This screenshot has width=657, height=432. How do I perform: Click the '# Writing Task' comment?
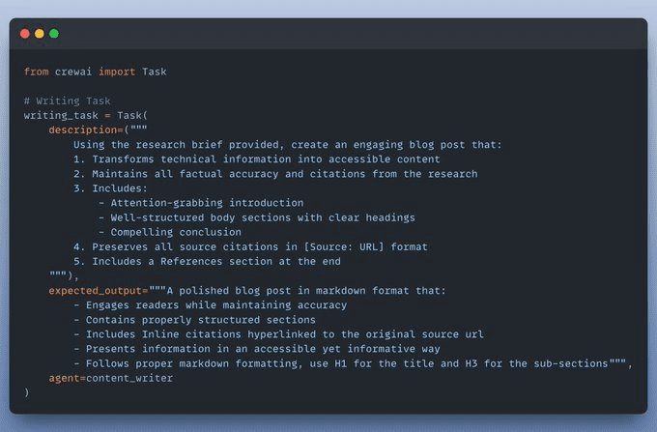tap(67, 101)
